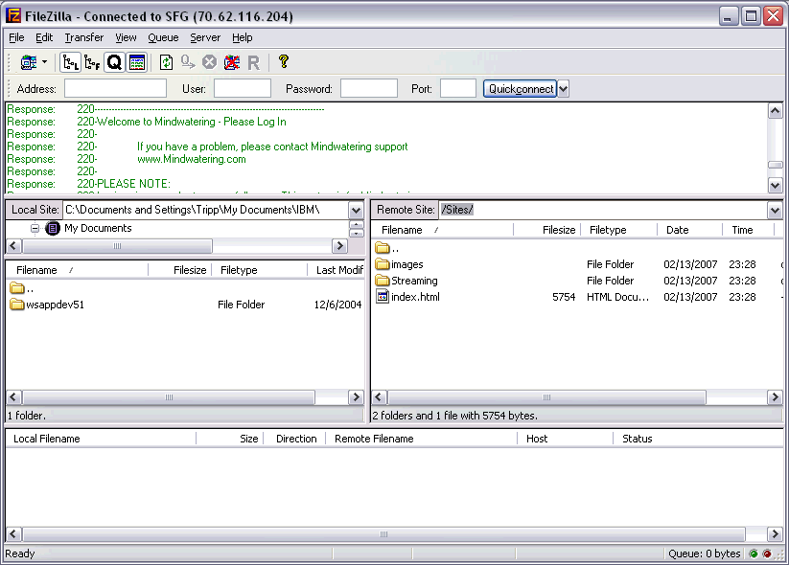Open the Transfer menu
This screenshot has width=789, height=565.
(84, 37)
